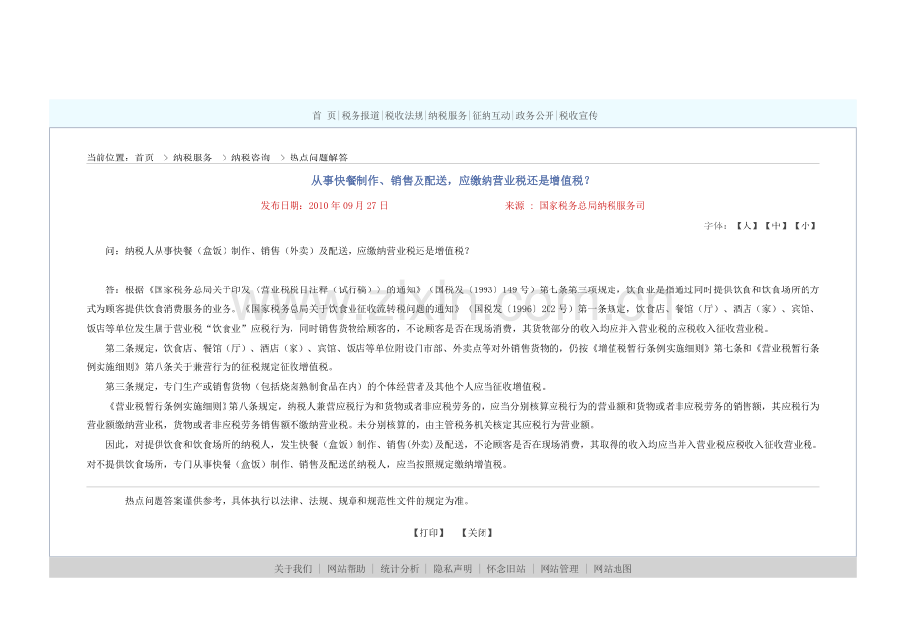The image size is (906, 641).
Task: Go to 税务报道 in top navigation
Action: point(360,116)
